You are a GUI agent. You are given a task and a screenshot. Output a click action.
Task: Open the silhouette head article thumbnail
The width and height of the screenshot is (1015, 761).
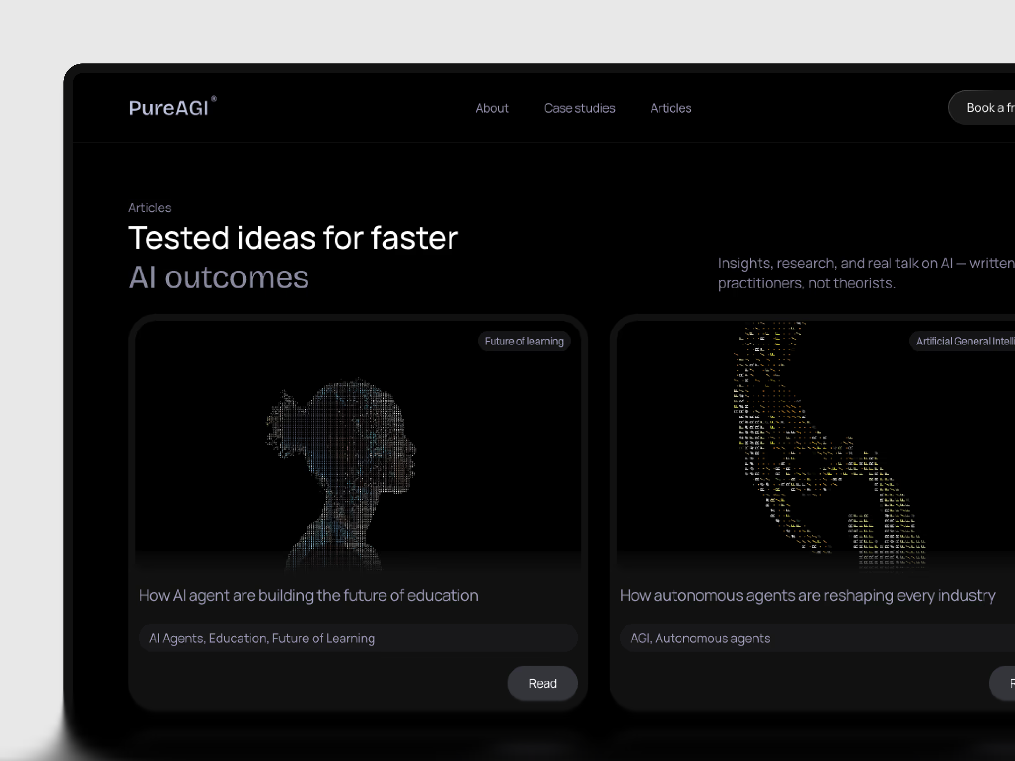click(x=358, y=447)
